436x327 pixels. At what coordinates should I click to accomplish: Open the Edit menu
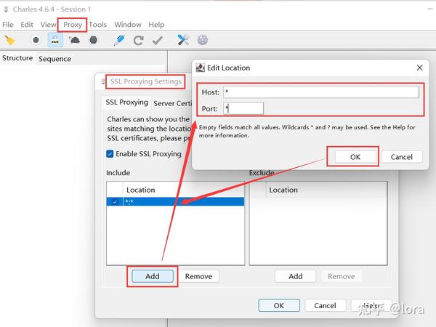pyautogui.click(x=27, y=25)
